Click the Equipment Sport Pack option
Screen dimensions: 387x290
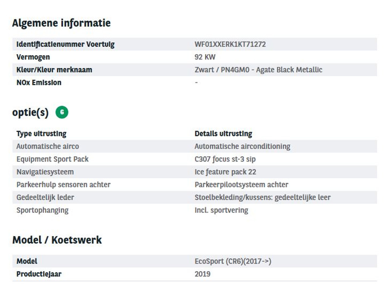pos(53,159)
